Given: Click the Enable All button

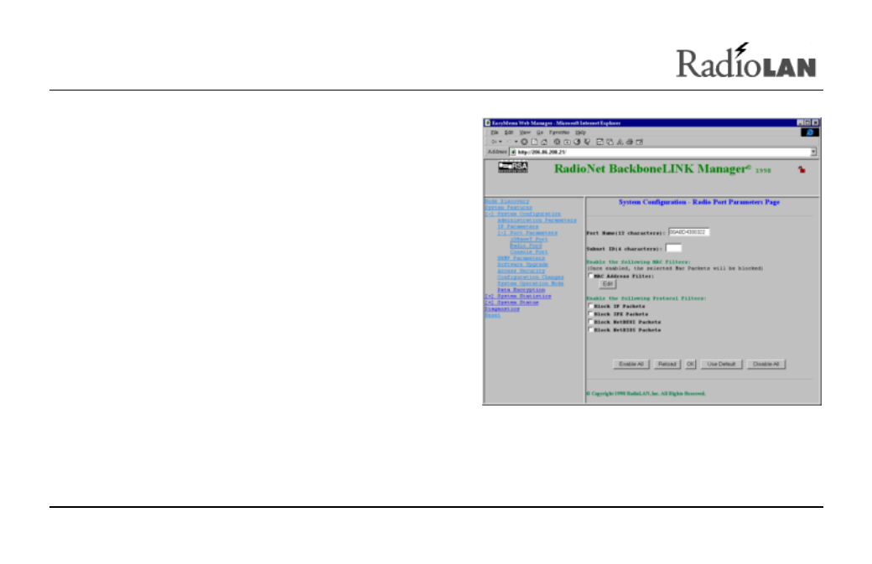Looking at the screenshot, I should 631,364.
